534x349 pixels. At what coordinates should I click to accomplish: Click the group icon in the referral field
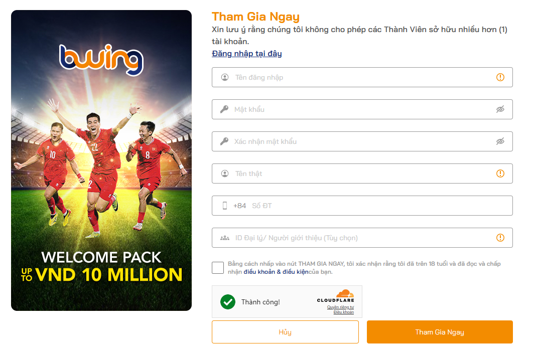[x=225, y=238]
